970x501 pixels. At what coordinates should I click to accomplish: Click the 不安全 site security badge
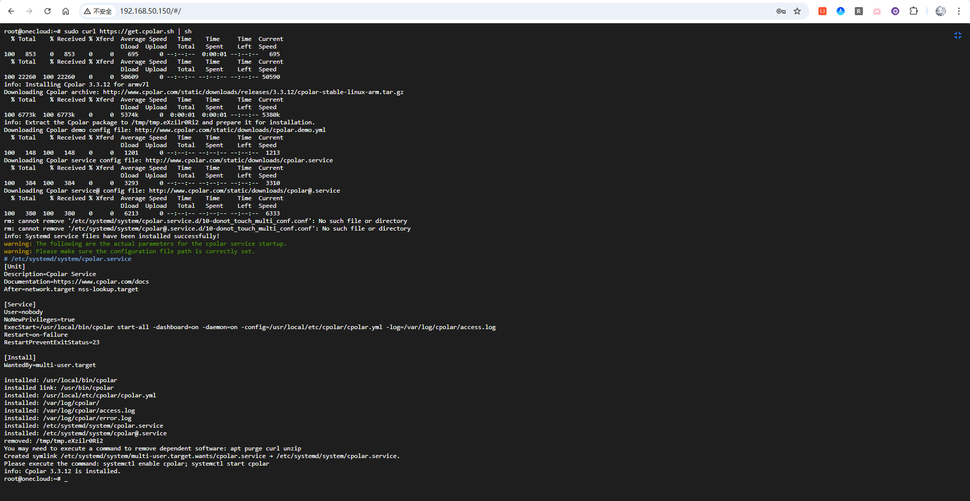tap(98, 11)
